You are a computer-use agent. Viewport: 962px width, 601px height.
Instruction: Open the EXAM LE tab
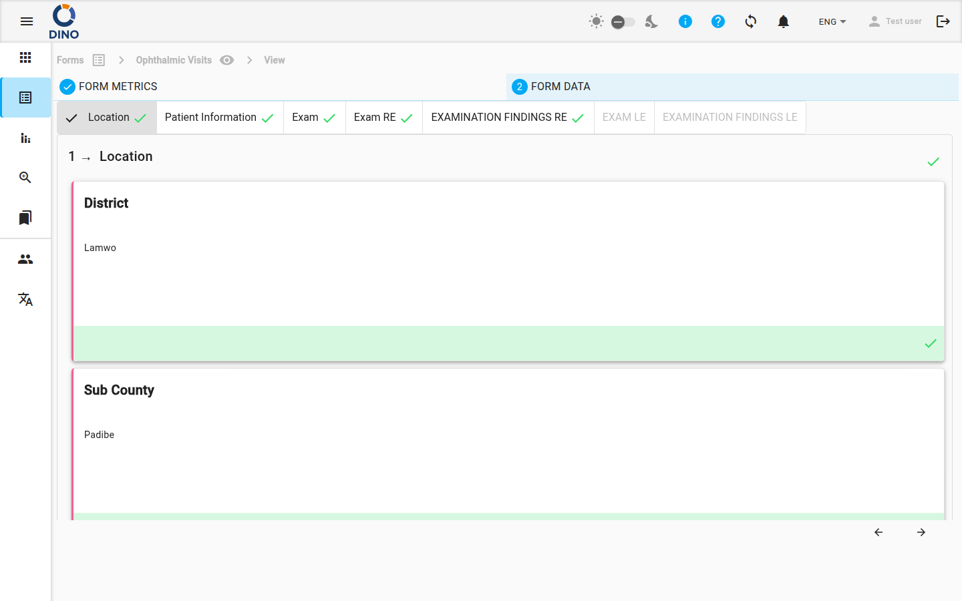[x=624, y=118]
